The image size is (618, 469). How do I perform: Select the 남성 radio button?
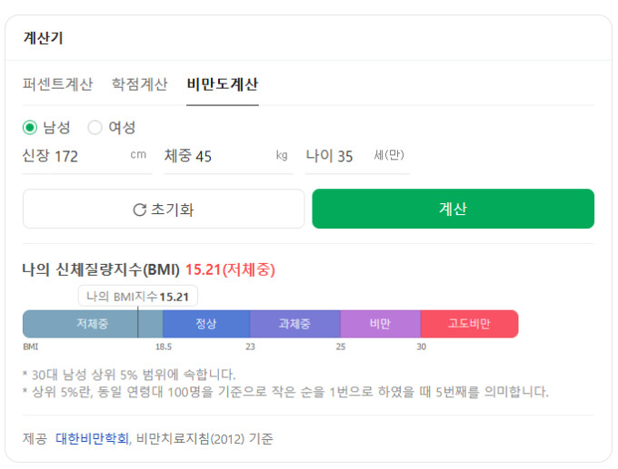pyautogui.click(x=30, y=128)
